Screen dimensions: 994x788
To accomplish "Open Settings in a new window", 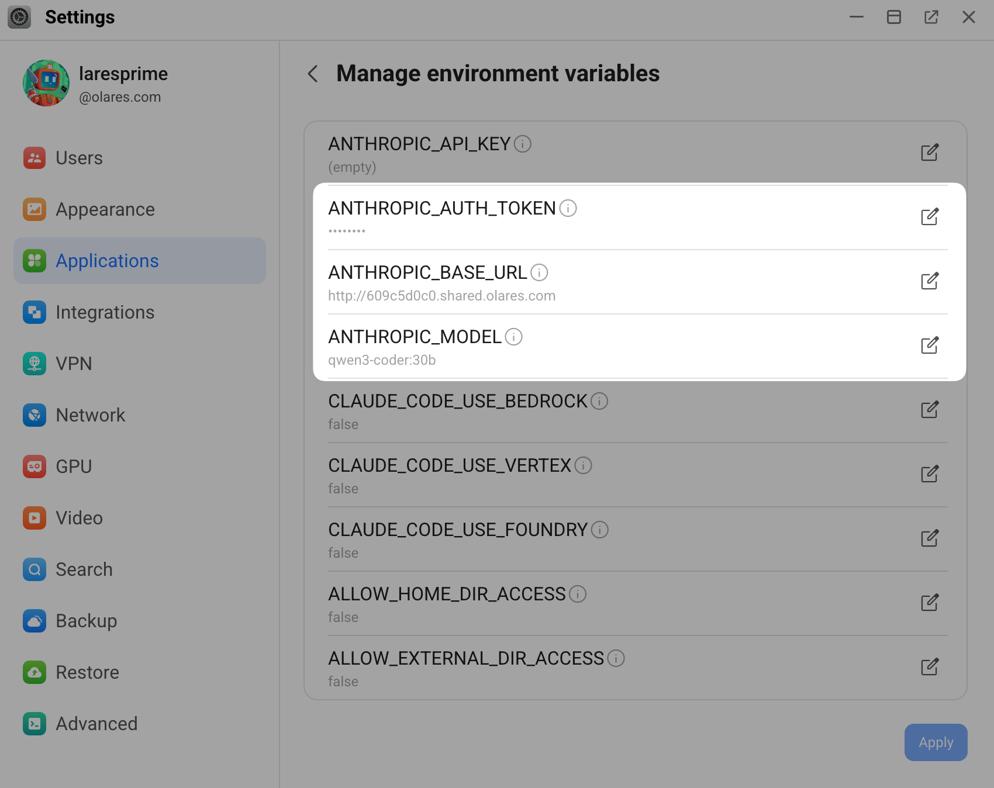I will point(931,17).
